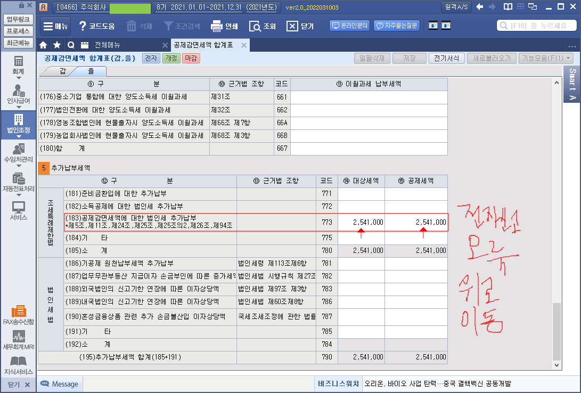Image resolution: width=581 pixels, height=393 pixels.
Task: Click 이월과세 납부세액 cell for code 661
Action: tap(369, 97)
